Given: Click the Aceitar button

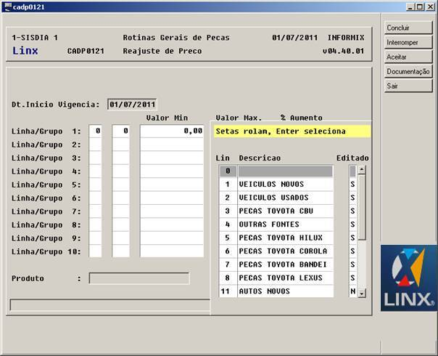Looking at the screenshot, I should point(408,57).
